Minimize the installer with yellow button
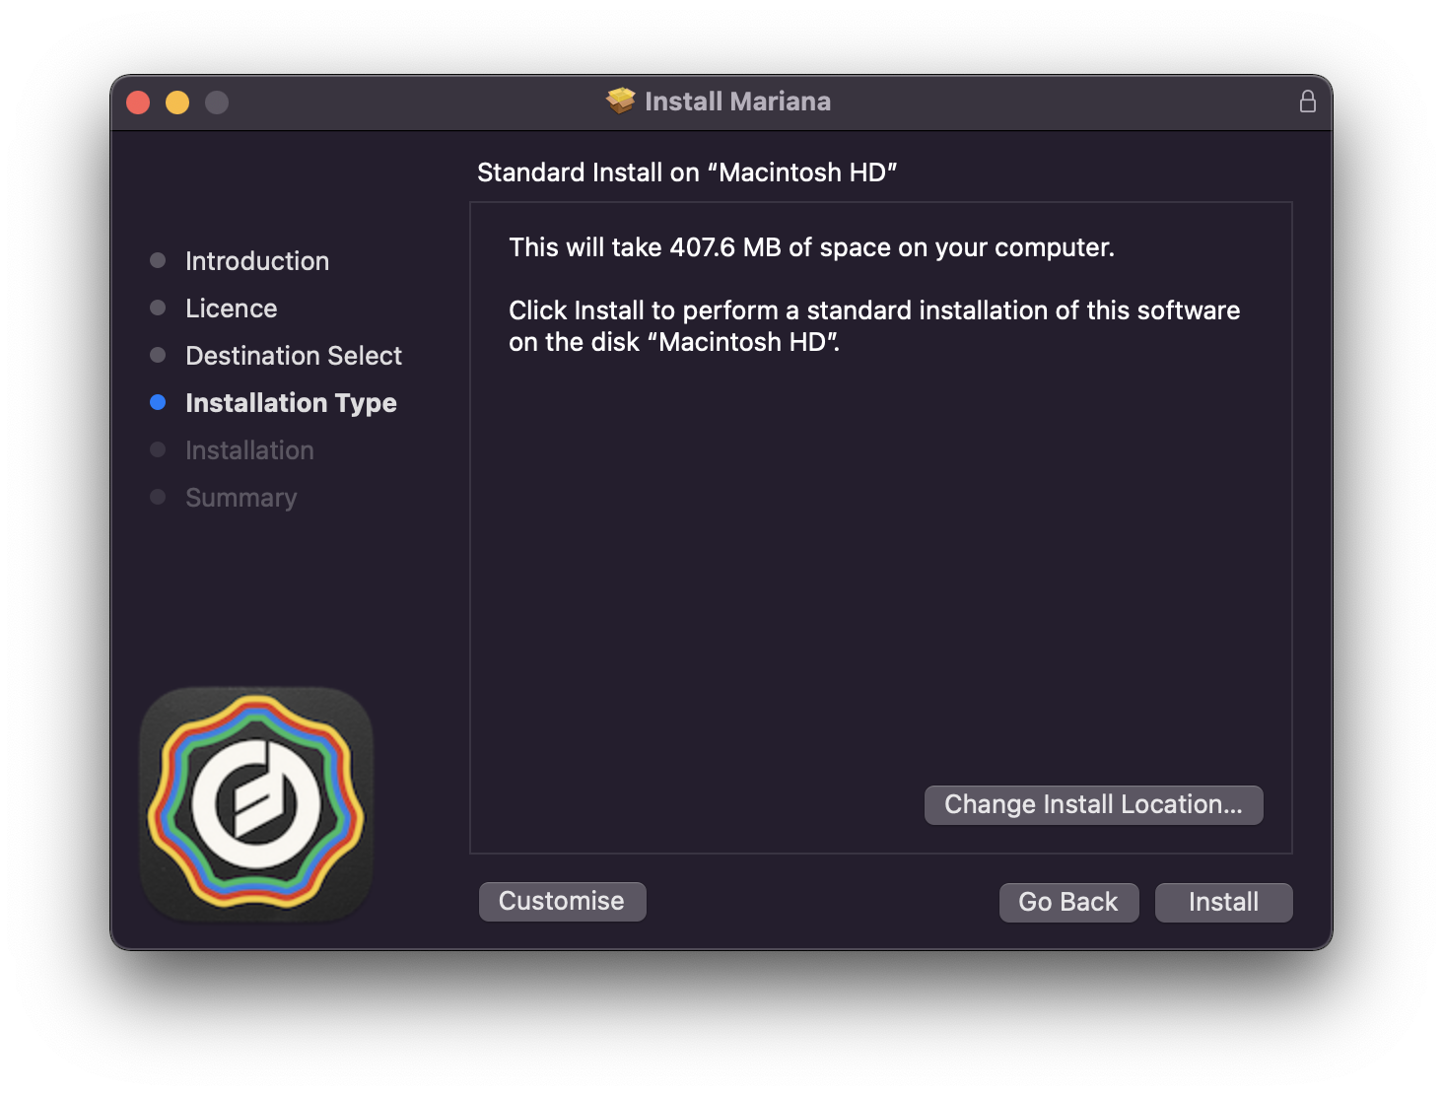Viewport: 1443px width, 1096px height. point(177,103)
